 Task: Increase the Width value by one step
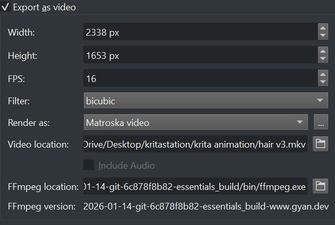(323, 28)
